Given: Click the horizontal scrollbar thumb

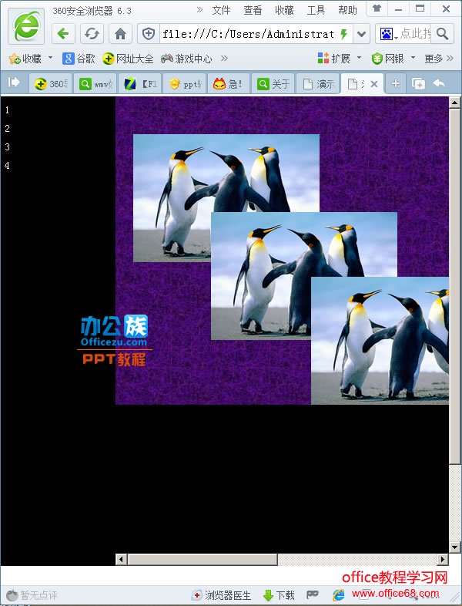Looking at the screenshot, I should [x=203, y=559].
